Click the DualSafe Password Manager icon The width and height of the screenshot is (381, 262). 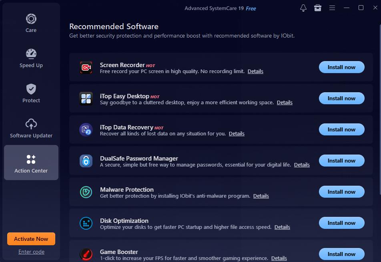[86, 161]
